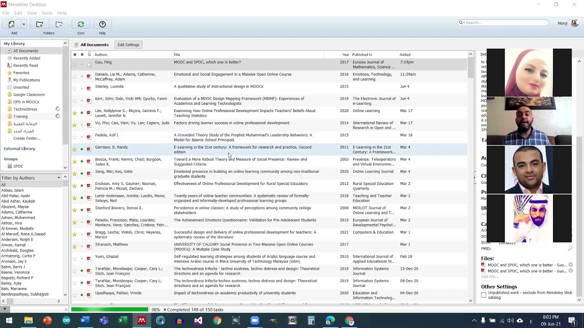Filter by author Abbas, Islam
Image resolution: width=584 pixels, height=328 pixels.
[12, 190]
